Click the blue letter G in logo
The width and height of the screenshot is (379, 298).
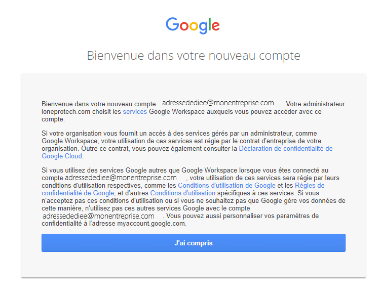[172, 24]
